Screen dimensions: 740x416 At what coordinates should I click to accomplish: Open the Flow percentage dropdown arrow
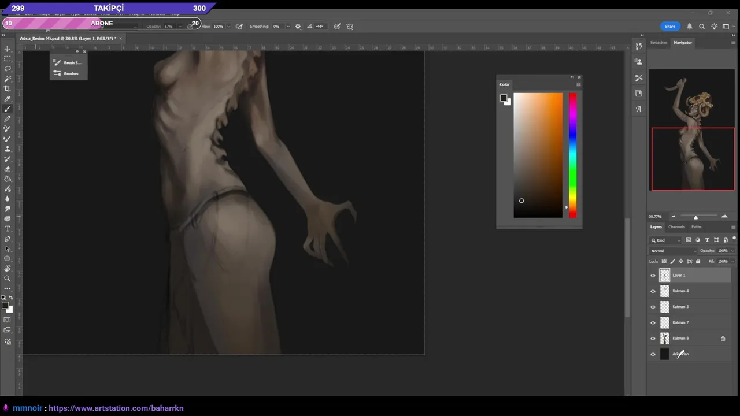[x=228, y=26]
